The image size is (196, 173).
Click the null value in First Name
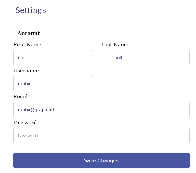[22, 58]
